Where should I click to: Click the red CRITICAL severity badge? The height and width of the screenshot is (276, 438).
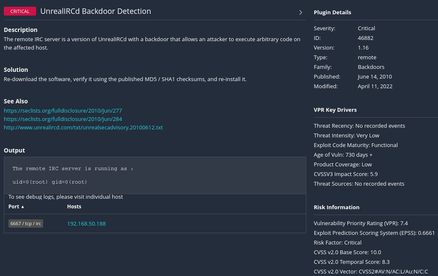tap(20, 11)
